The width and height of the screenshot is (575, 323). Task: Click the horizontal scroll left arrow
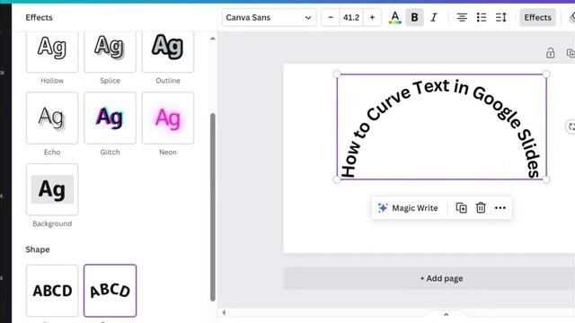pos(224,312)
